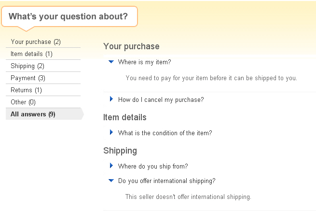Expand the 'Where do you ship from?' arrow

click(111, 166)
